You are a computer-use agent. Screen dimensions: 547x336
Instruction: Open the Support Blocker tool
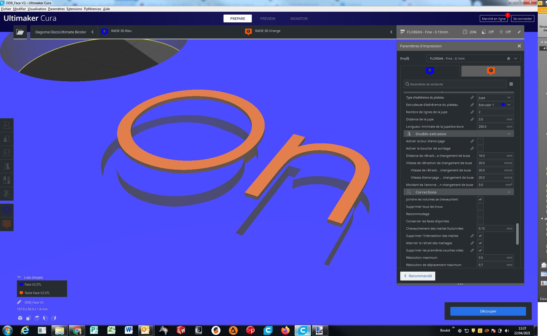coord(6,193)
